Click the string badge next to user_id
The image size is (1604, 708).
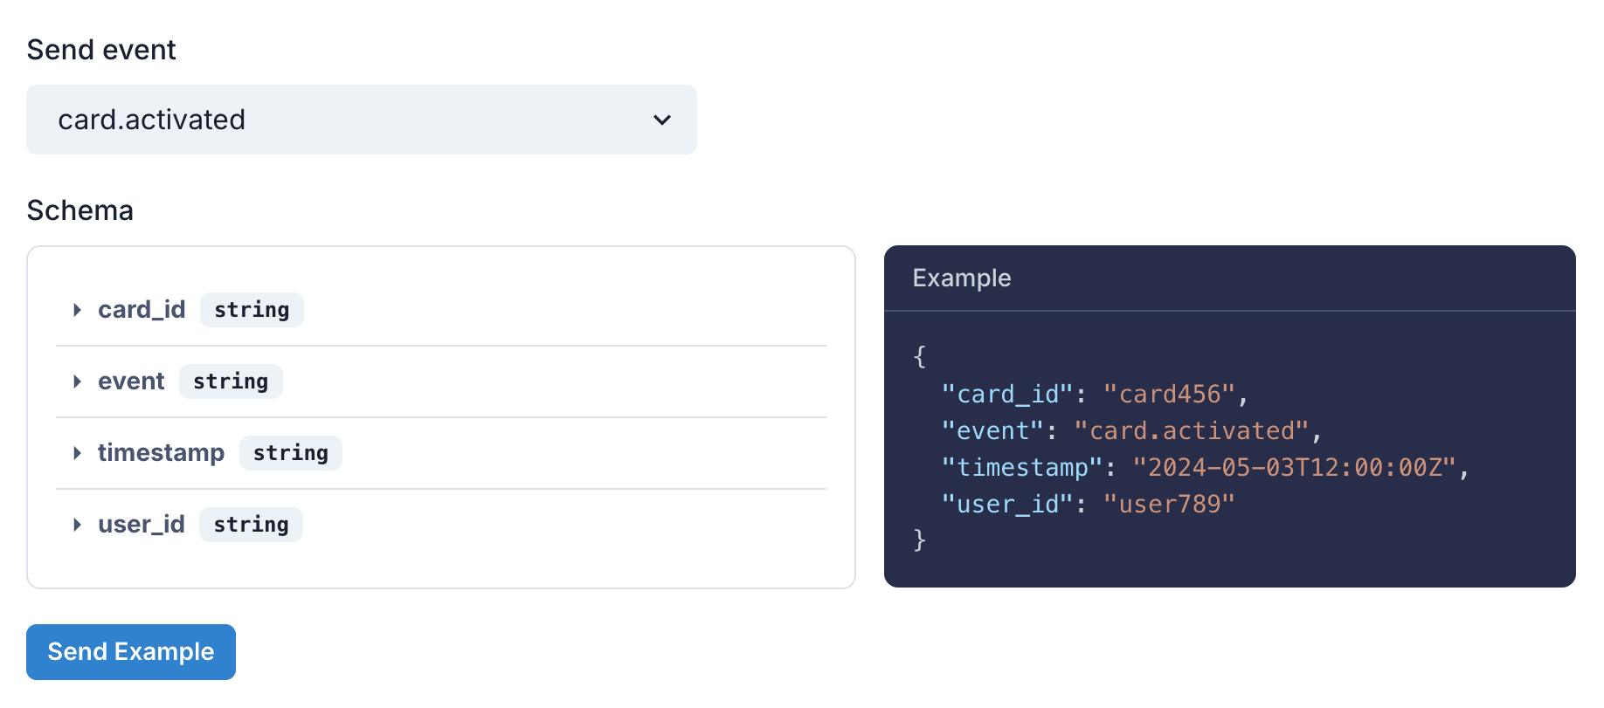tap(251, 524)
